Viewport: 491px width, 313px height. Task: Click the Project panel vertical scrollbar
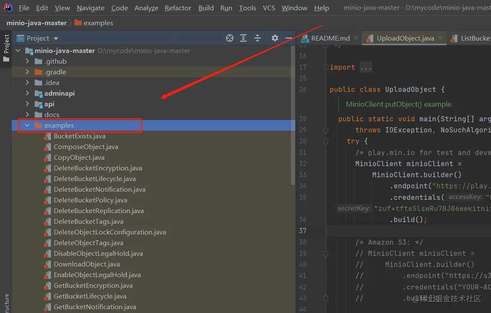pyautogui.click(x=293, y=115)
